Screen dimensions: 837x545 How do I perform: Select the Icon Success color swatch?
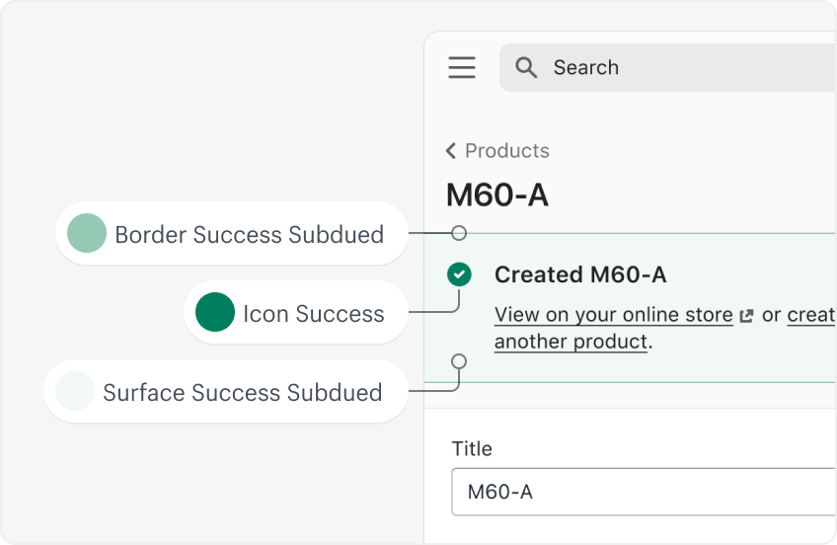[215, 313]
